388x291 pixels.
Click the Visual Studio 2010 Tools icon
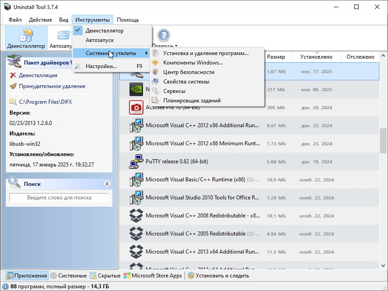(x=136, y=198)
